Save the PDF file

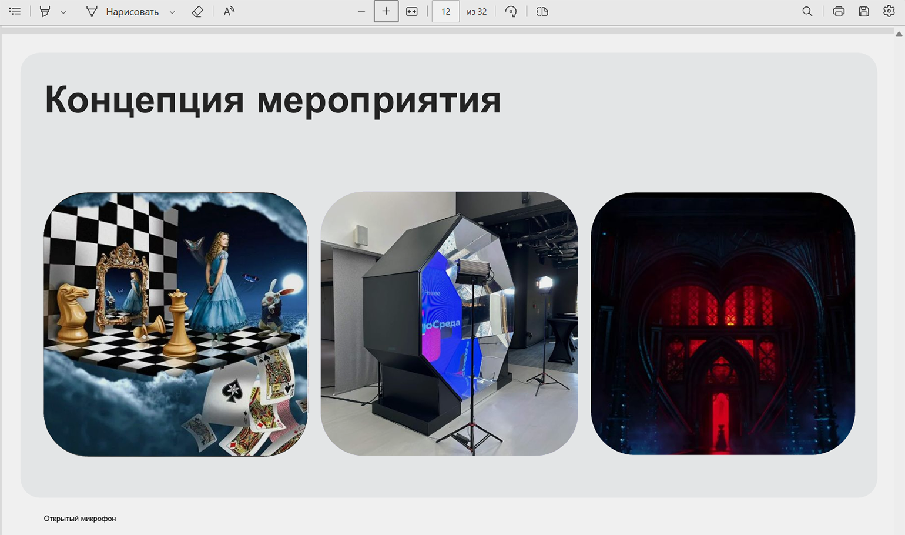pos(864,11)
